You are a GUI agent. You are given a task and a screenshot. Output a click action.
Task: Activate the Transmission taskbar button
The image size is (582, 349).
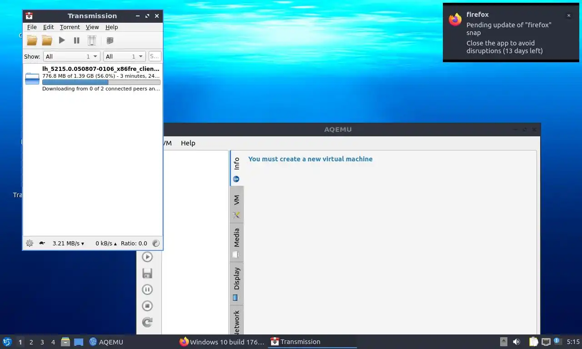(x=312, y=342)
